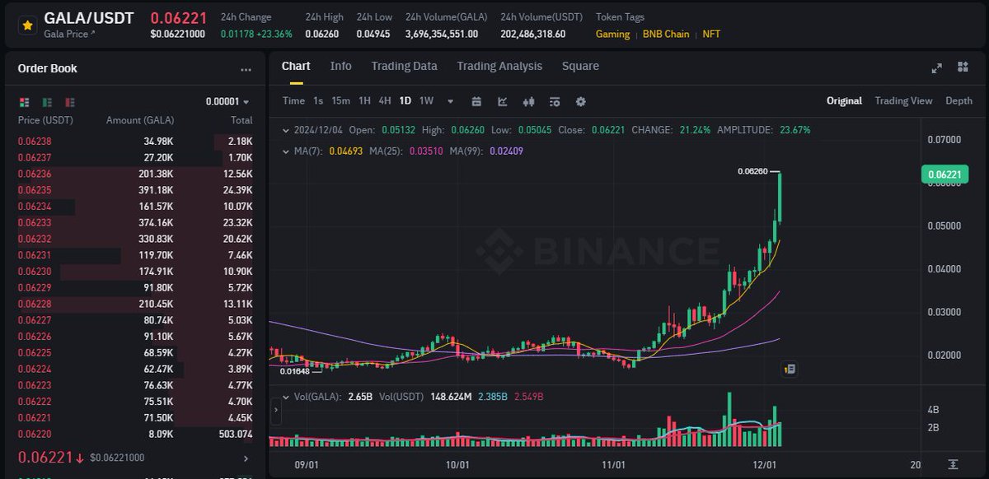
Task: Click the Amount (GALA) column header
Action: point(140,121)
